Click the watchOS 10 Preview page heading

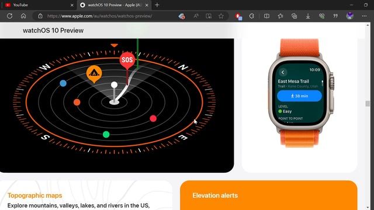(53, 30)
